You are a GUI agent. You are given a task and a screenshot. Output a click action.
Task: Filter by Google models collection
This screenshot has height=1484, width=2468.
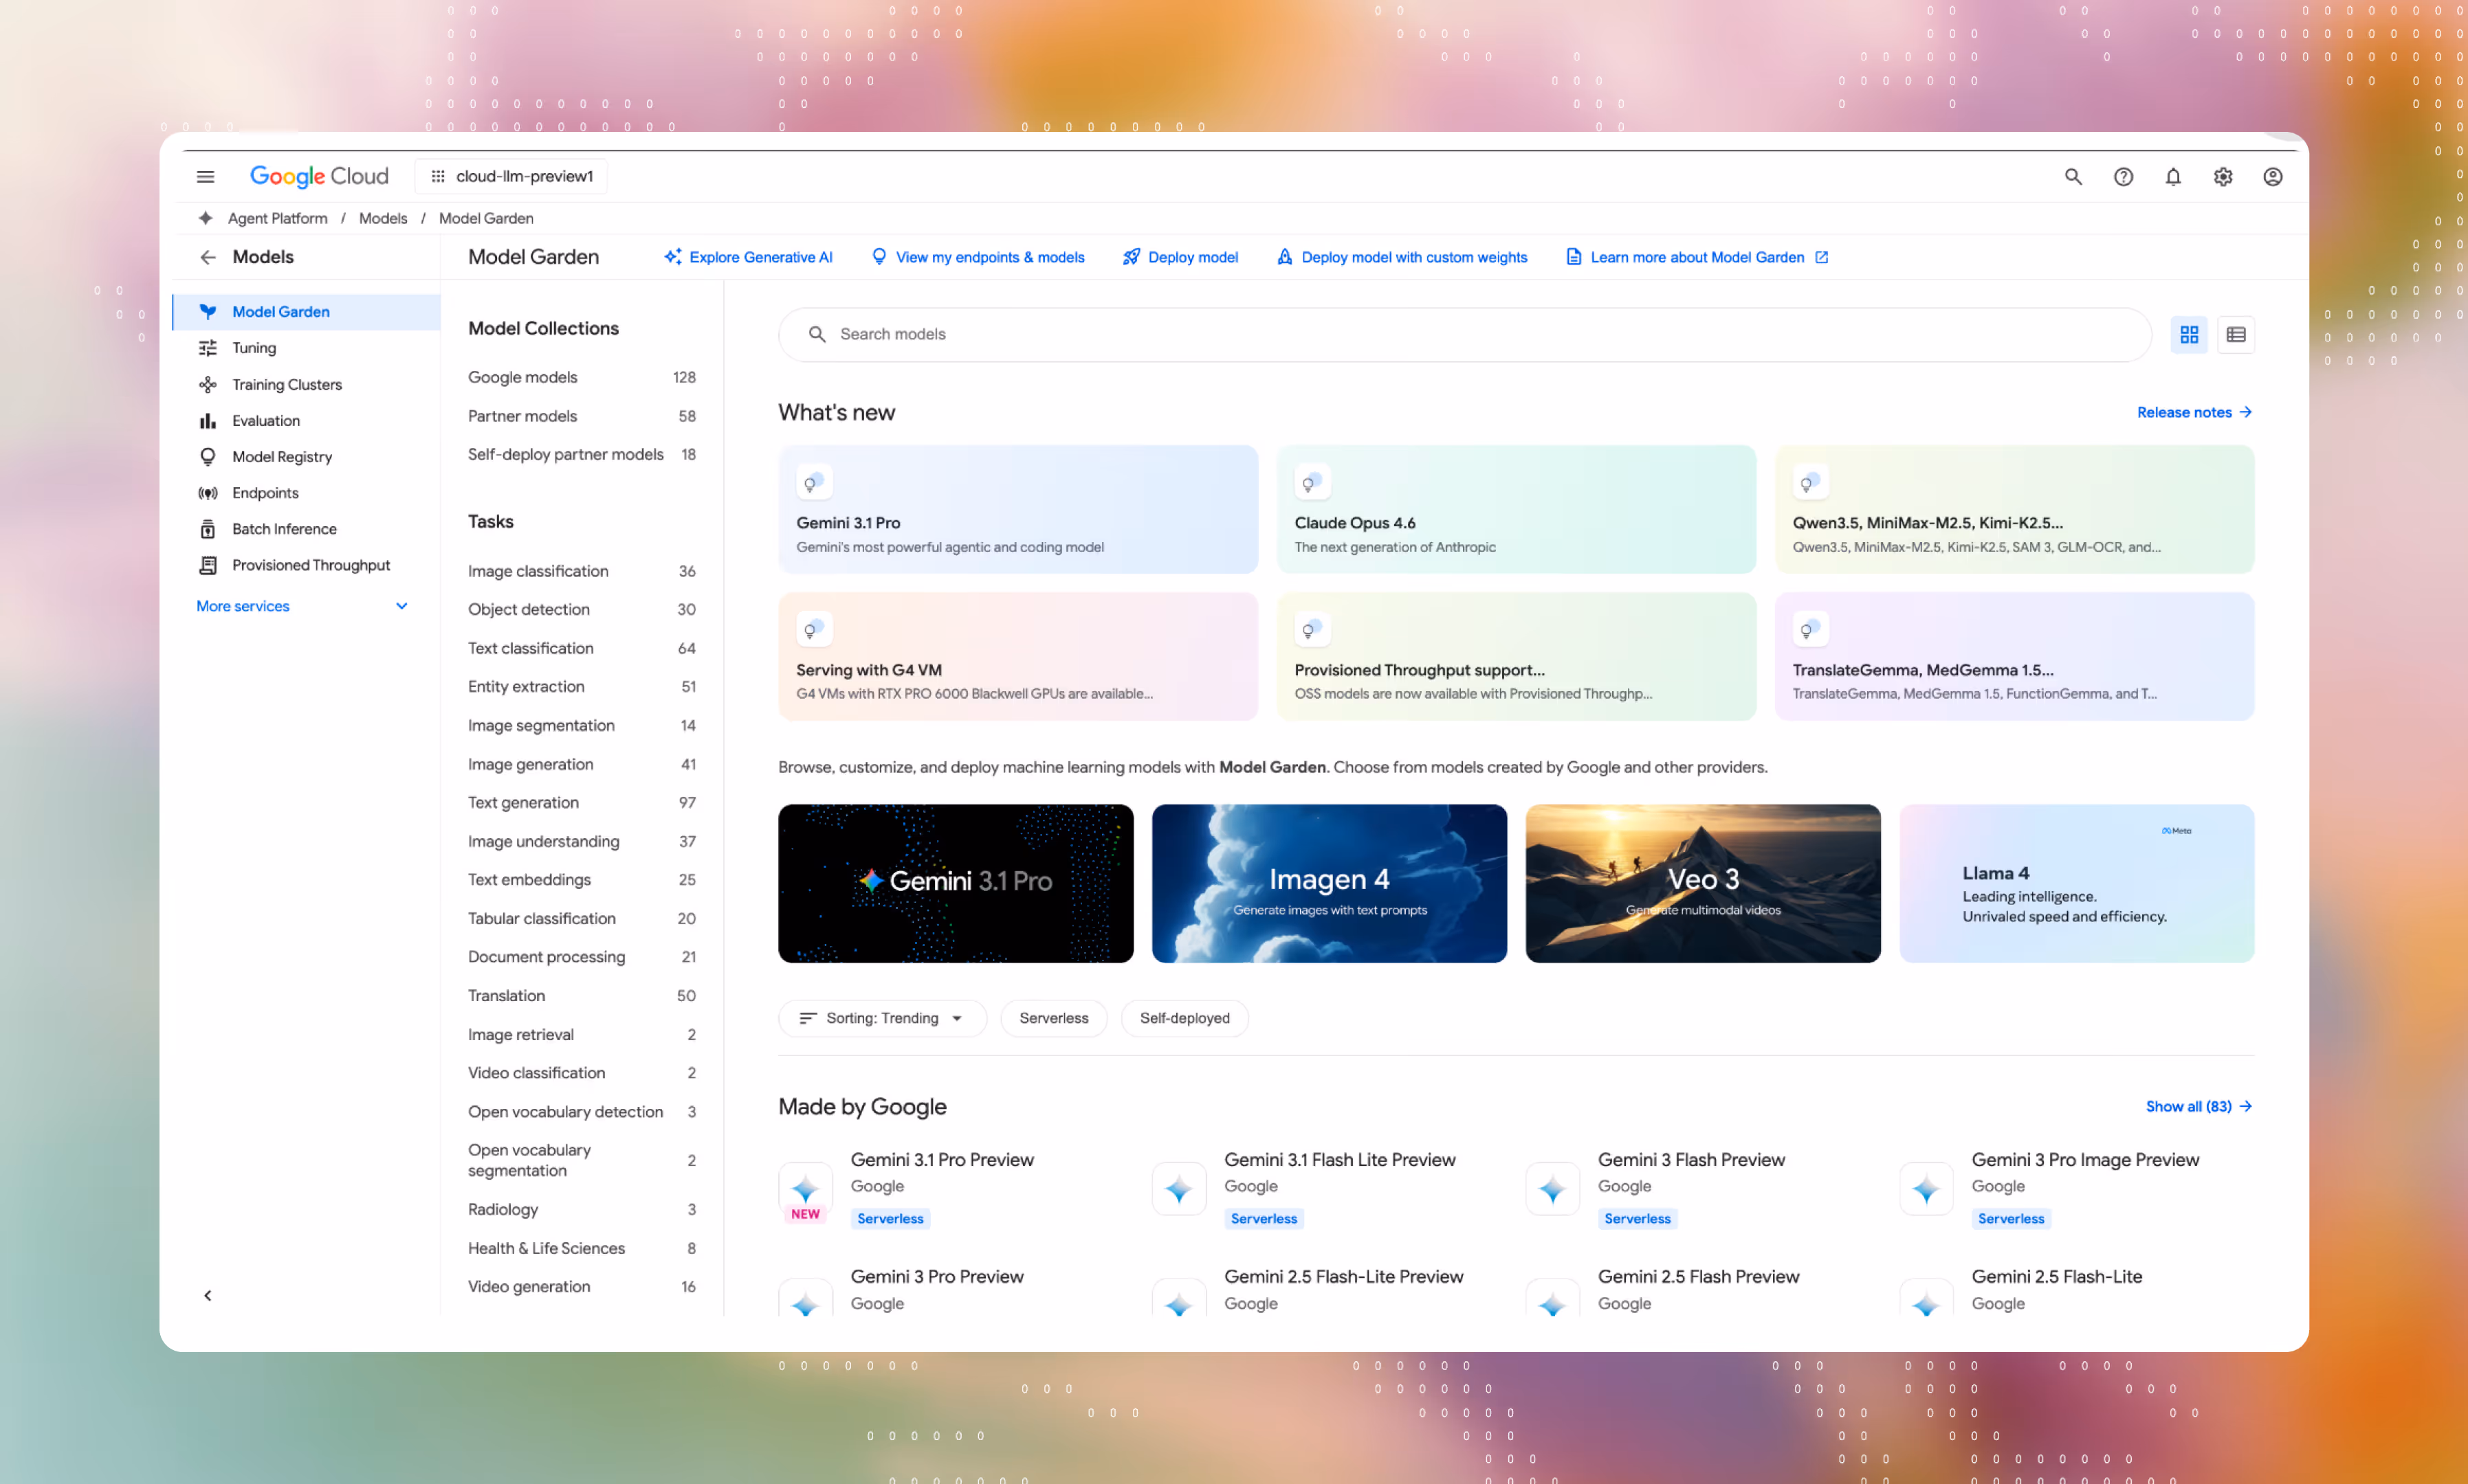pyautogui.click(x=581, y=377)
